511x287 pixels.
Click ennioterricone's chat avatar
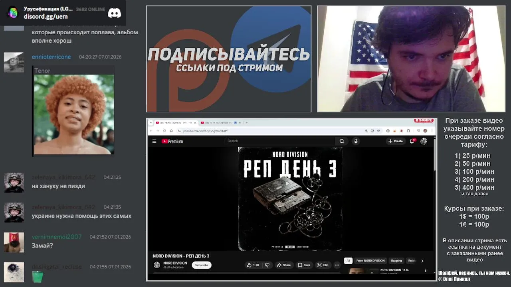click(14, 62)
